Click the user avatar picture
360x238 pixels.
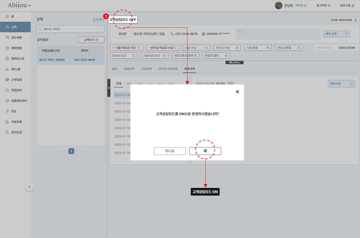279,5
